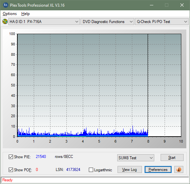Expand the Q-Check PI/PO Test dropdown
This screenshot has height=184, width=190.
[162, 22]
